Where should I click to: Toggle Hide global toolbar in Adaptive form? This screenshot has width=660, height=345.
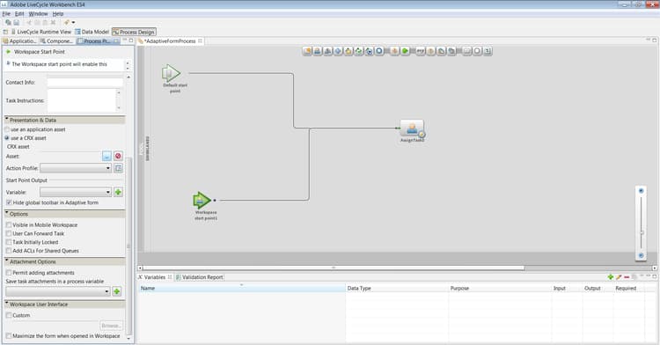tap(9, 202)
